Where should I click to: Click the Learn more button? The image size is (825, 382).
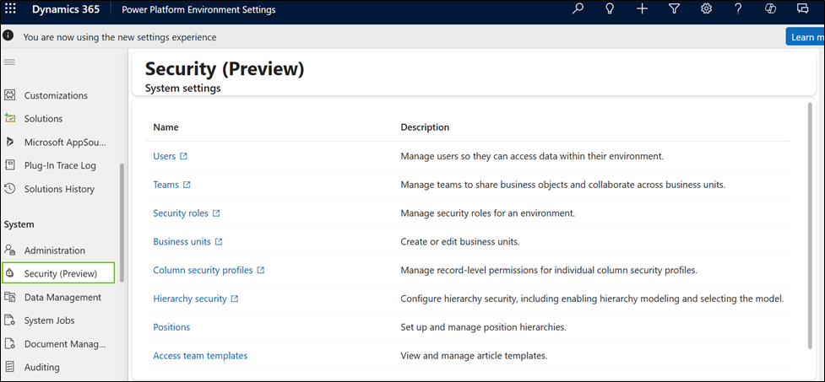click(x=805, y=36)
